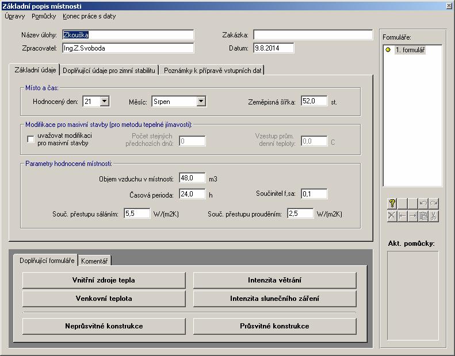Viewport: 455px width, 356px height.
Task: Select the Doplňující formuláře tab
Action: [47, 261]
